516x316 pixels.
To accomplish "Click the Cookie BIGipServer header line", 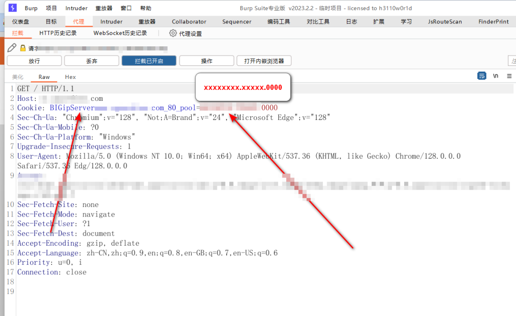I will click(x=148, y=108).
